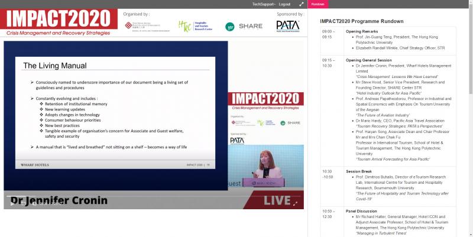
Task: Click 'Crisis Management: Lessons We Have Learned' talk title
Action: pyautogui.click(x=397, y=77)
